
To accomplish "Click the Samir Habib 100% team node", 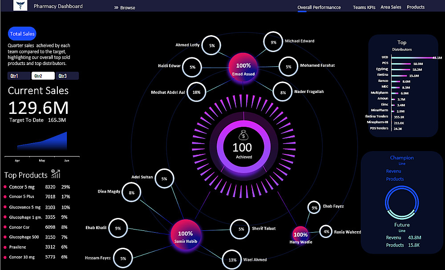I will (186, 235).
